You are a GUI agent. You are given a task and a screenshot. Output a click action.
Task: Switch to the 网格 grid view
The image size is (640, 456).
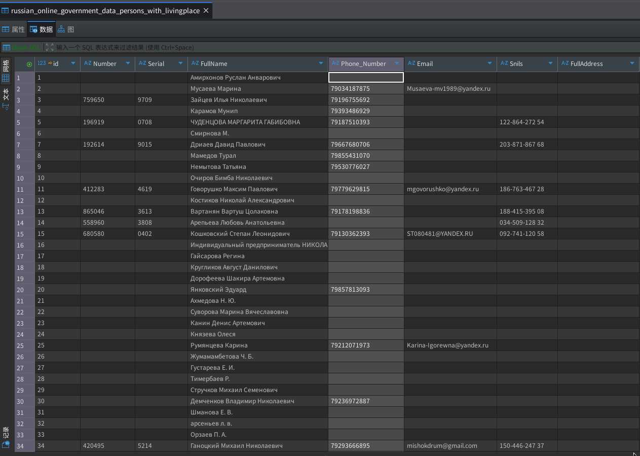tap(6, 71)
